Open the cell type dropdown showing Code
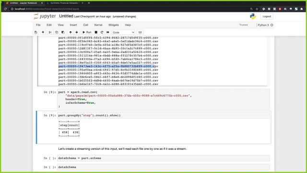This screenshot has height=173, width=307. pos(123,32)
